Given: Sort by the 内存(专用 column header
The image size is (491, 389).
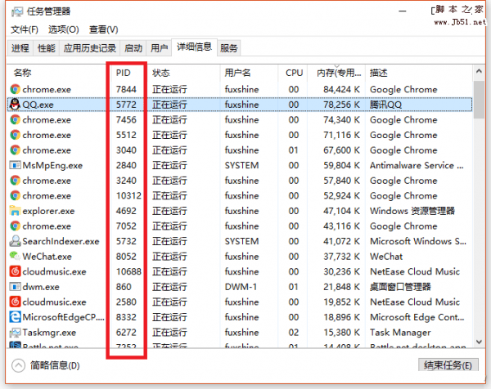Looking at the screenshot, I should click(x=339, y=73).
